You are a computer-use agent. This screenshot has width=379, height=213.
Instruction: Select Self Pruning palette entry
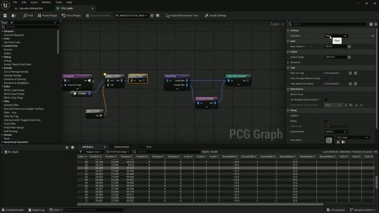click(11, 131)
